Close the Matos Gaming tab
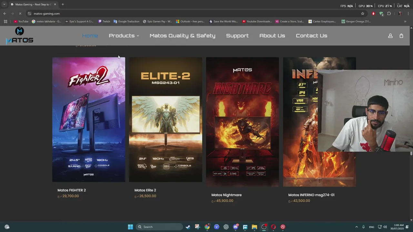Image resolution: width=413 pixels, height=232 pixels. [55, 5]
